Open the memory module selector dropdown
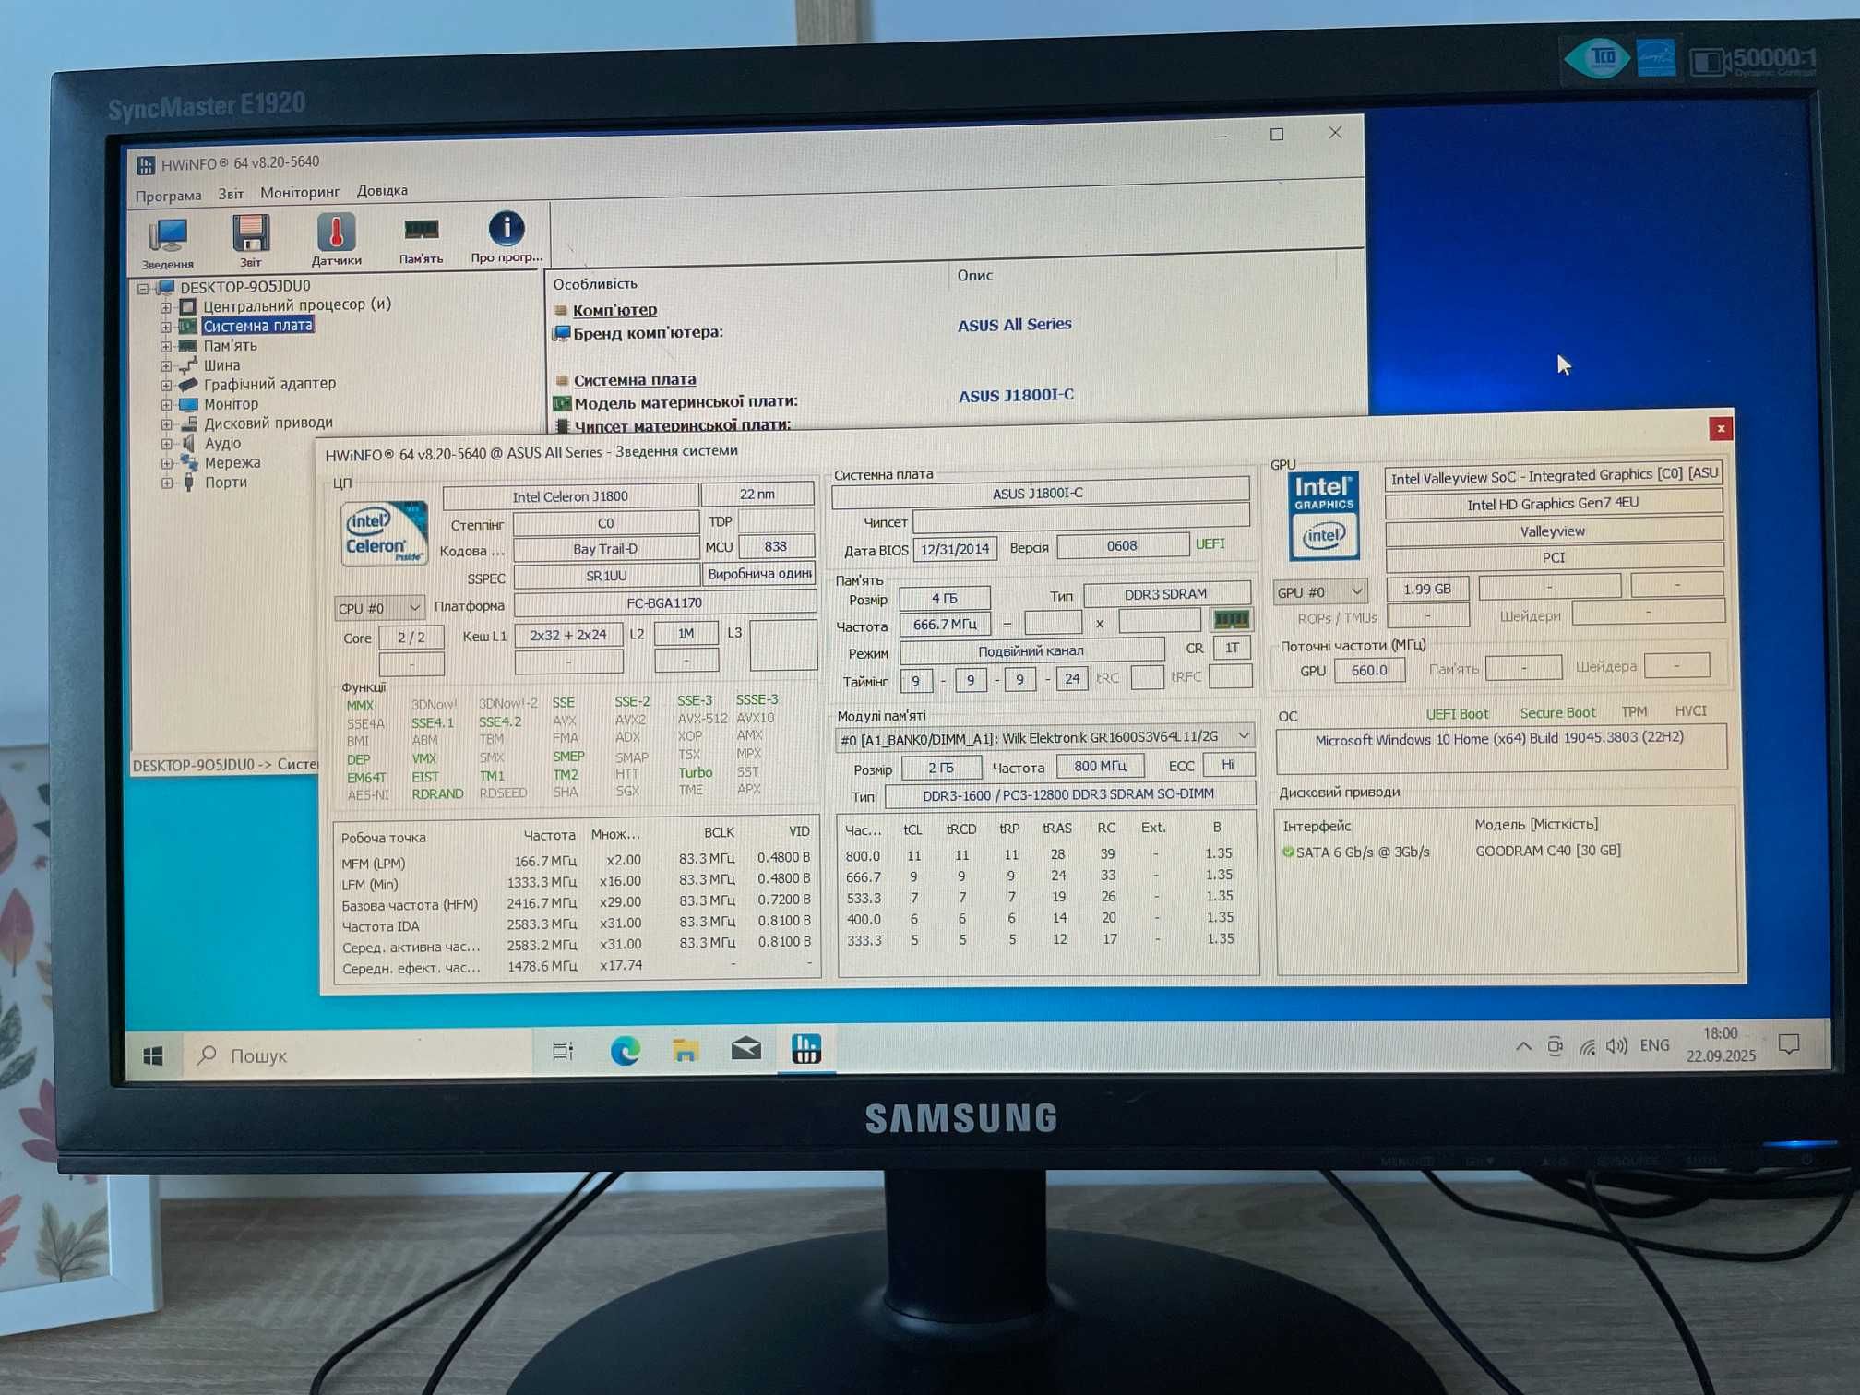Screen dimensions: 1860x1395 point(1043,737)
